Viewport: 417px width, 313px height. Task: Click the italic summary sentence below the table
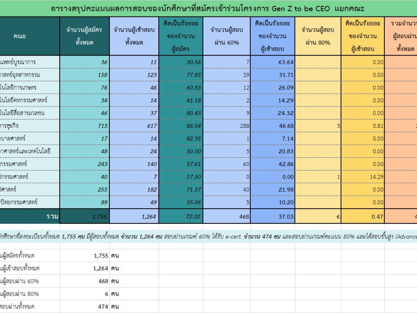pos(208,236)
